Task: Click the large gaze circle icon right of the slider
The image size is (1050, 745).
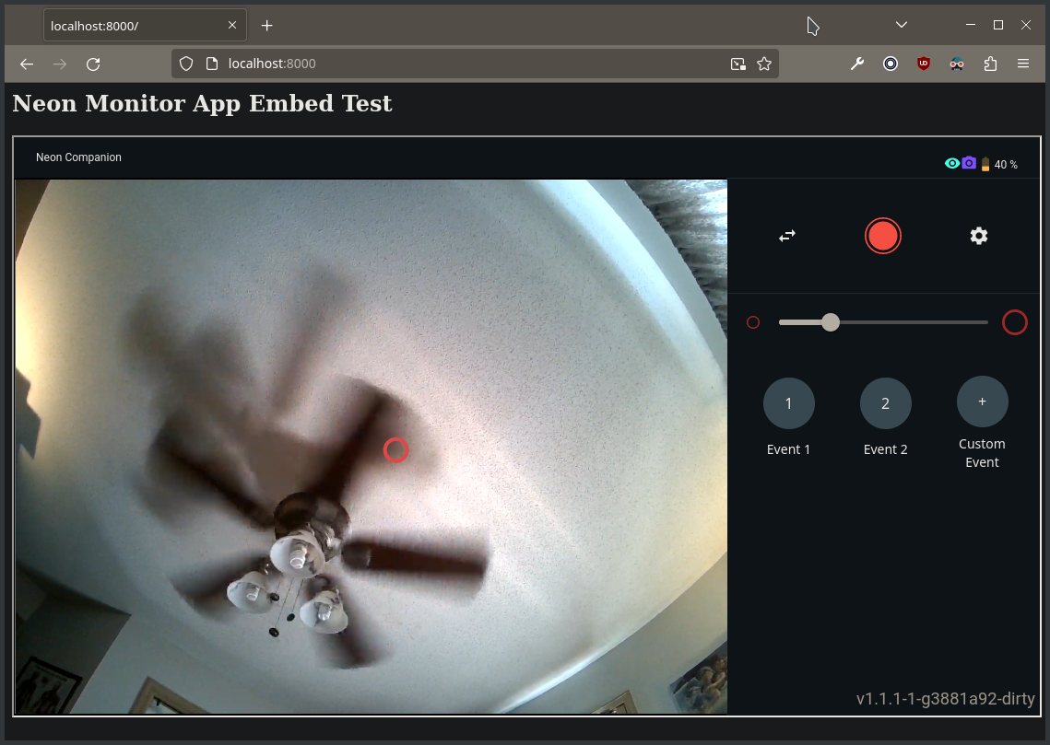Action: [x=1015, y=322]
